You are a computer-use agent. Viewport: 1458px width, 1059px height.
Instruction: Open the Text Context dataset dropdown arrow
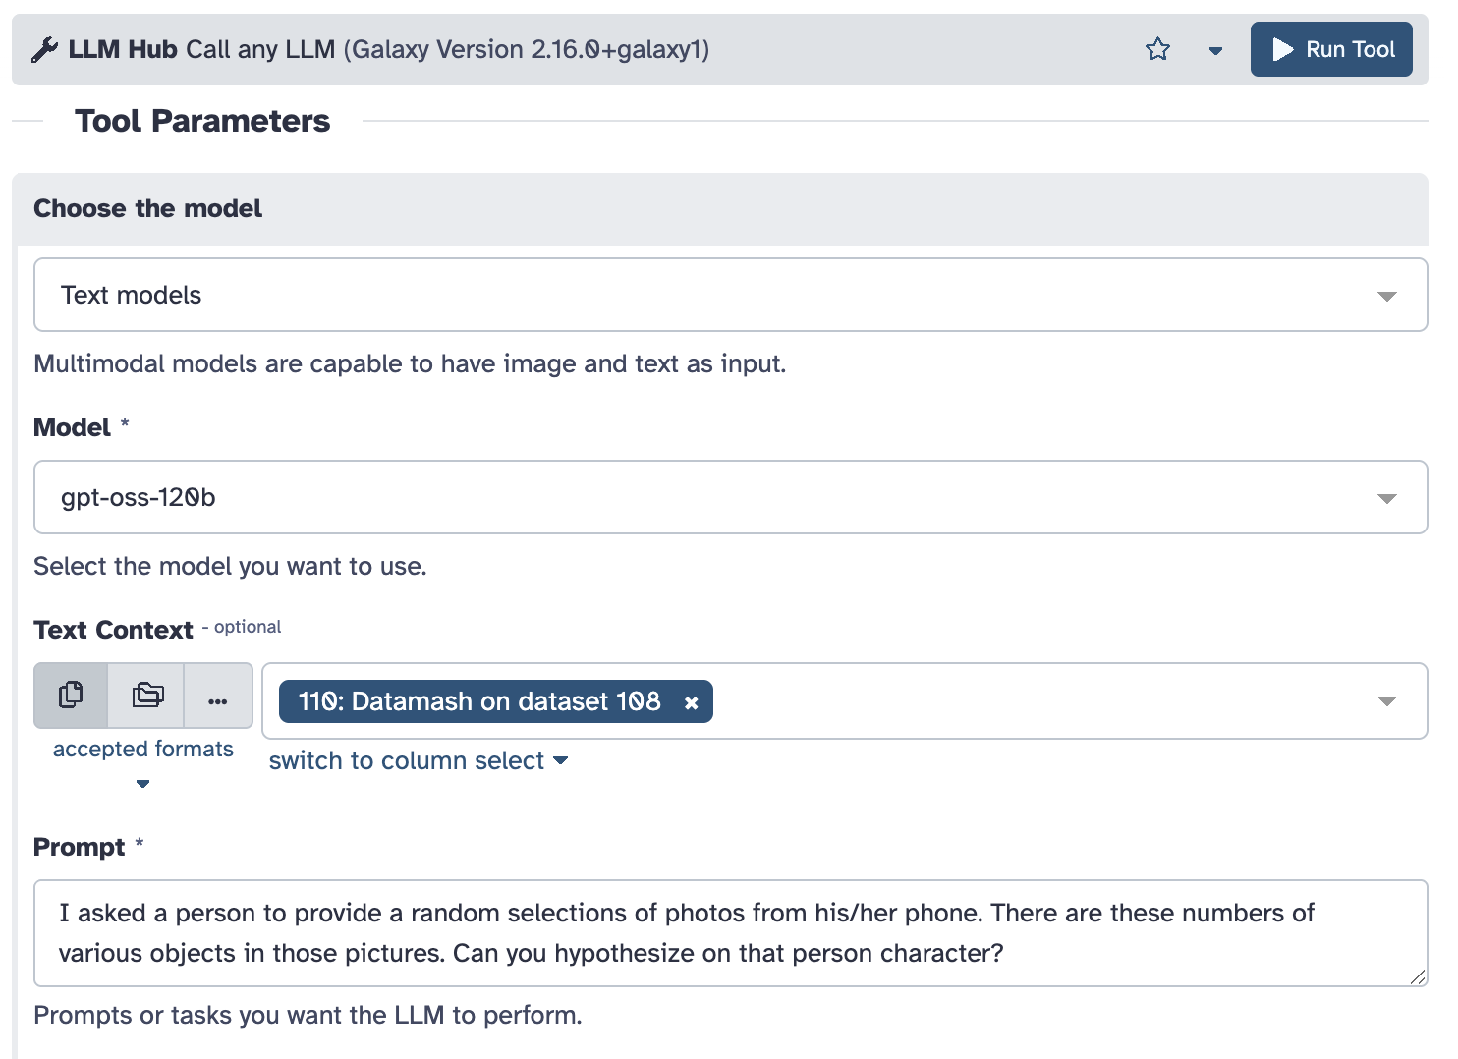coord(1386,701)
